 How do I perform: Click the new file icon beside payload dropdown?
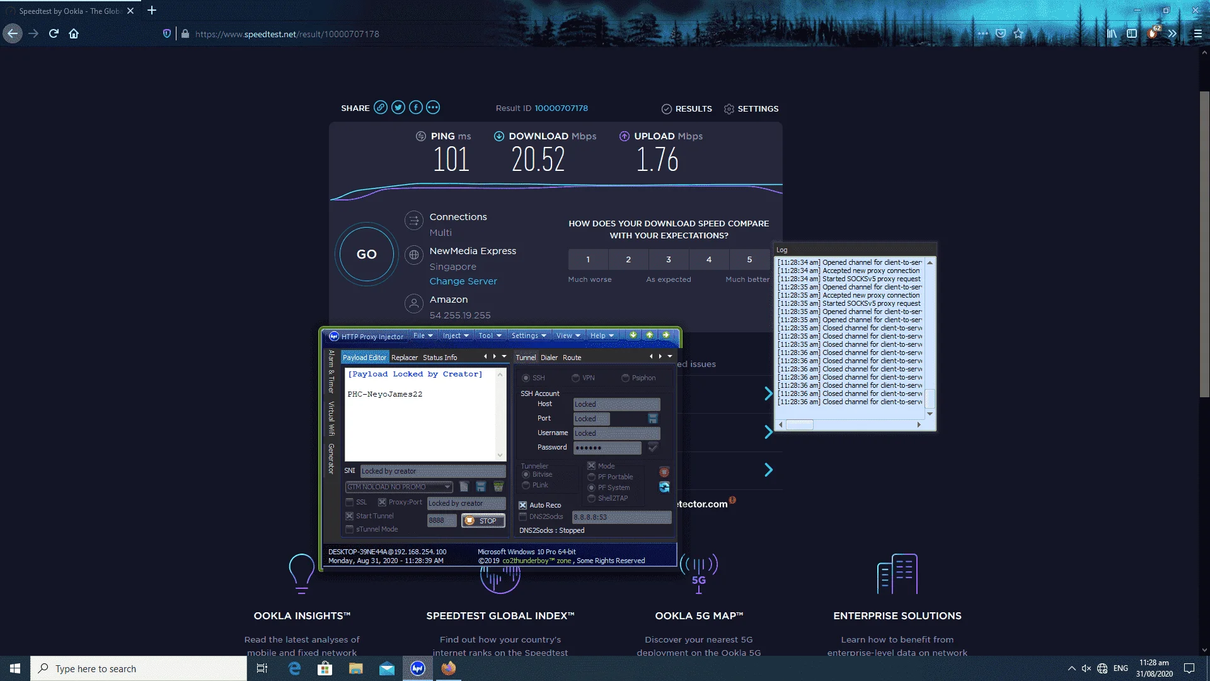[x=464, y=487]
